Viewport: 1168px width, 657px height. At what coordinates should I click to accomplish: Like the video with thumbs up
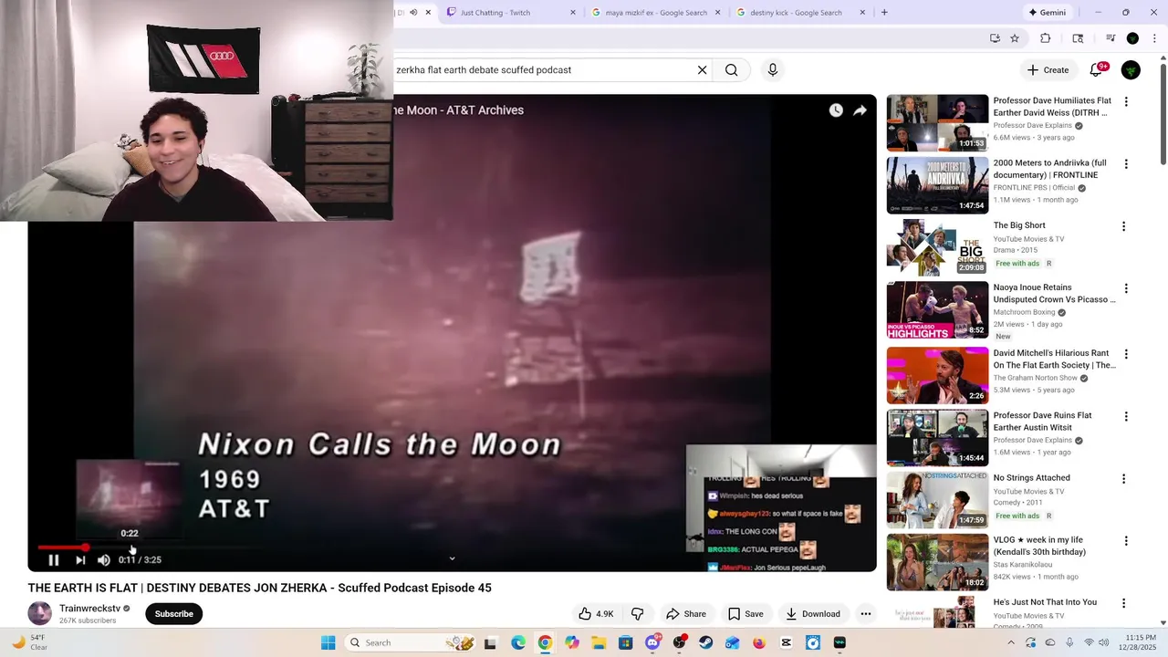(x=596, y=614)
